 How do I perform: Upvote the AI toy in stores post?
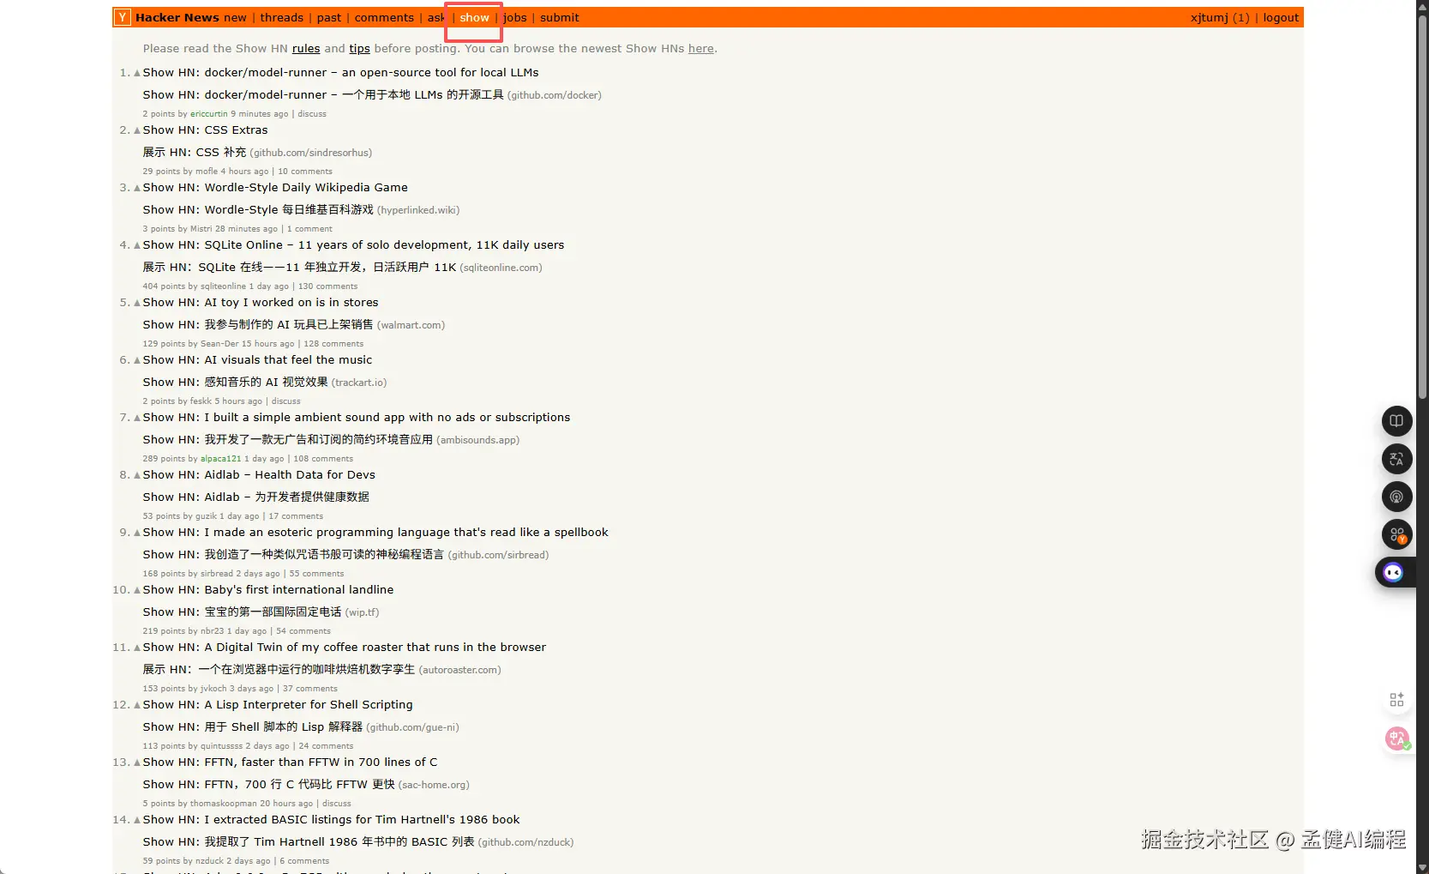click(137, 304)
